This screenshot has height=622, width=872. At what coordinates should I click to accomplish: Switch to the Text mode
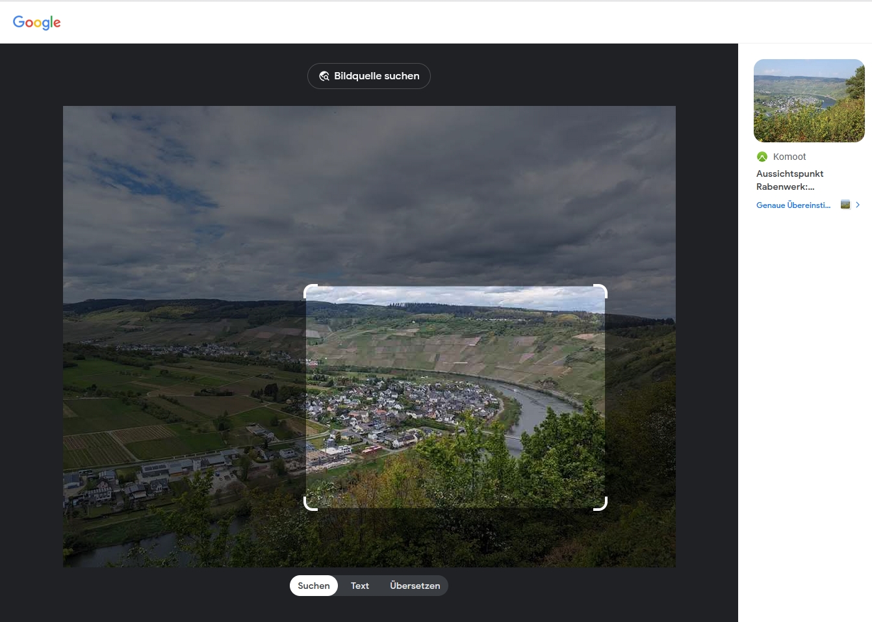pyautogui.click(x=360, y=586)
